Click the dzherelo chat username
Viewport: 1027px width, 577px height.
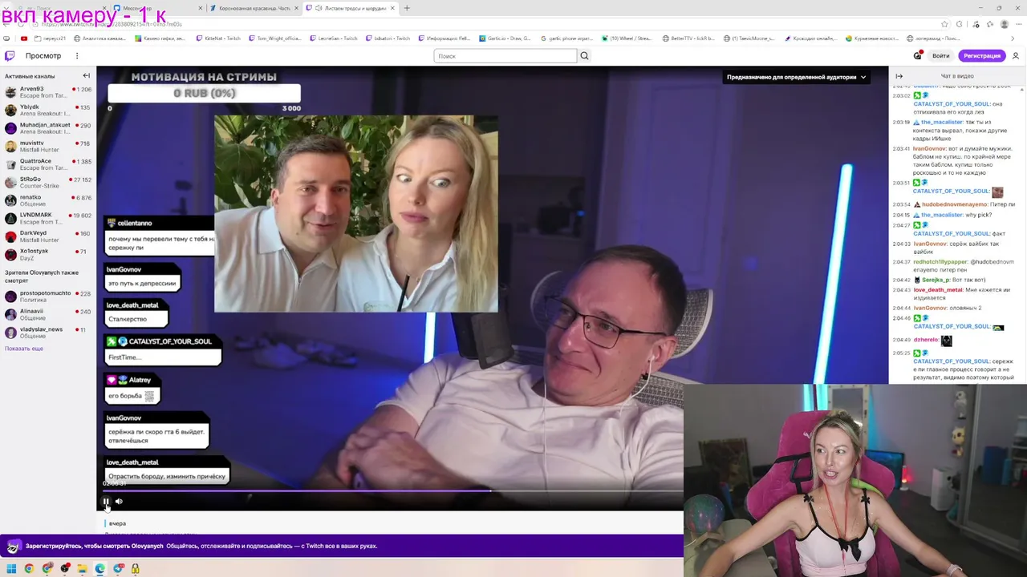(x=926, y=340)
